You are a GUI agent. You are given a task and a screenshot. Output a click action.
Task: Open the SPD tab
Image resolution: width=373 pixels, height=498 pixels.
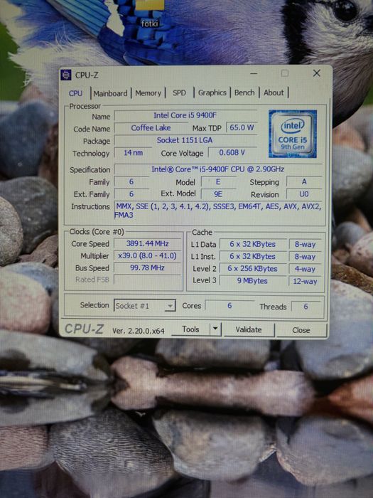[179, 92]
